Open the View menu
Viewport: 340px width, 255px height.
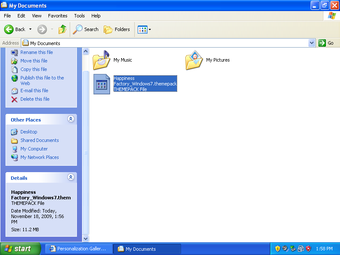point(37,16)
